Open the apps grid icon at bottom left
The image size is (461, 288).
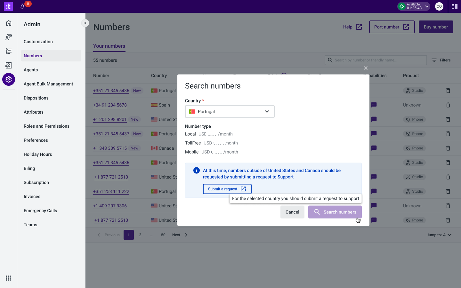click(8, 278)
